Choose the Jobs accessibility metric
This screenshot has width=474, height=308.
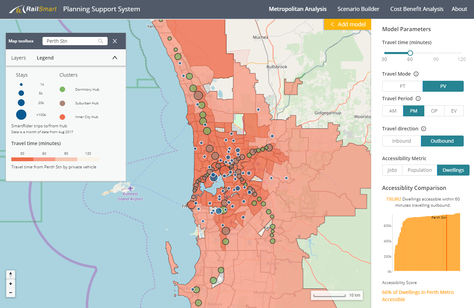[x=392, y=170]
